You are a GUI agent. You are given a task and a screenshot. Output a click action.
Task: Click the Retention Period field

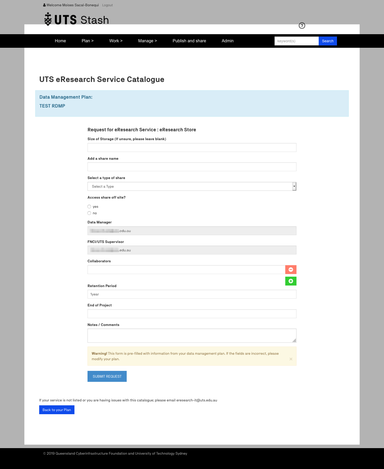(192, 294)
